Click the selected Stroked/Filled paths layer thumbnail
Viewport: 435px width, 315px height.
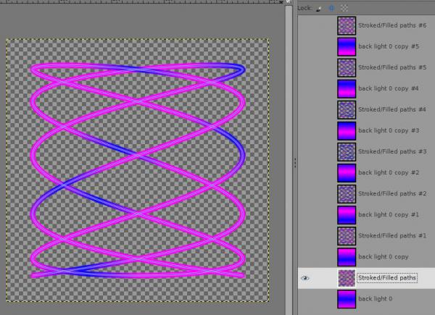(347, 278)
